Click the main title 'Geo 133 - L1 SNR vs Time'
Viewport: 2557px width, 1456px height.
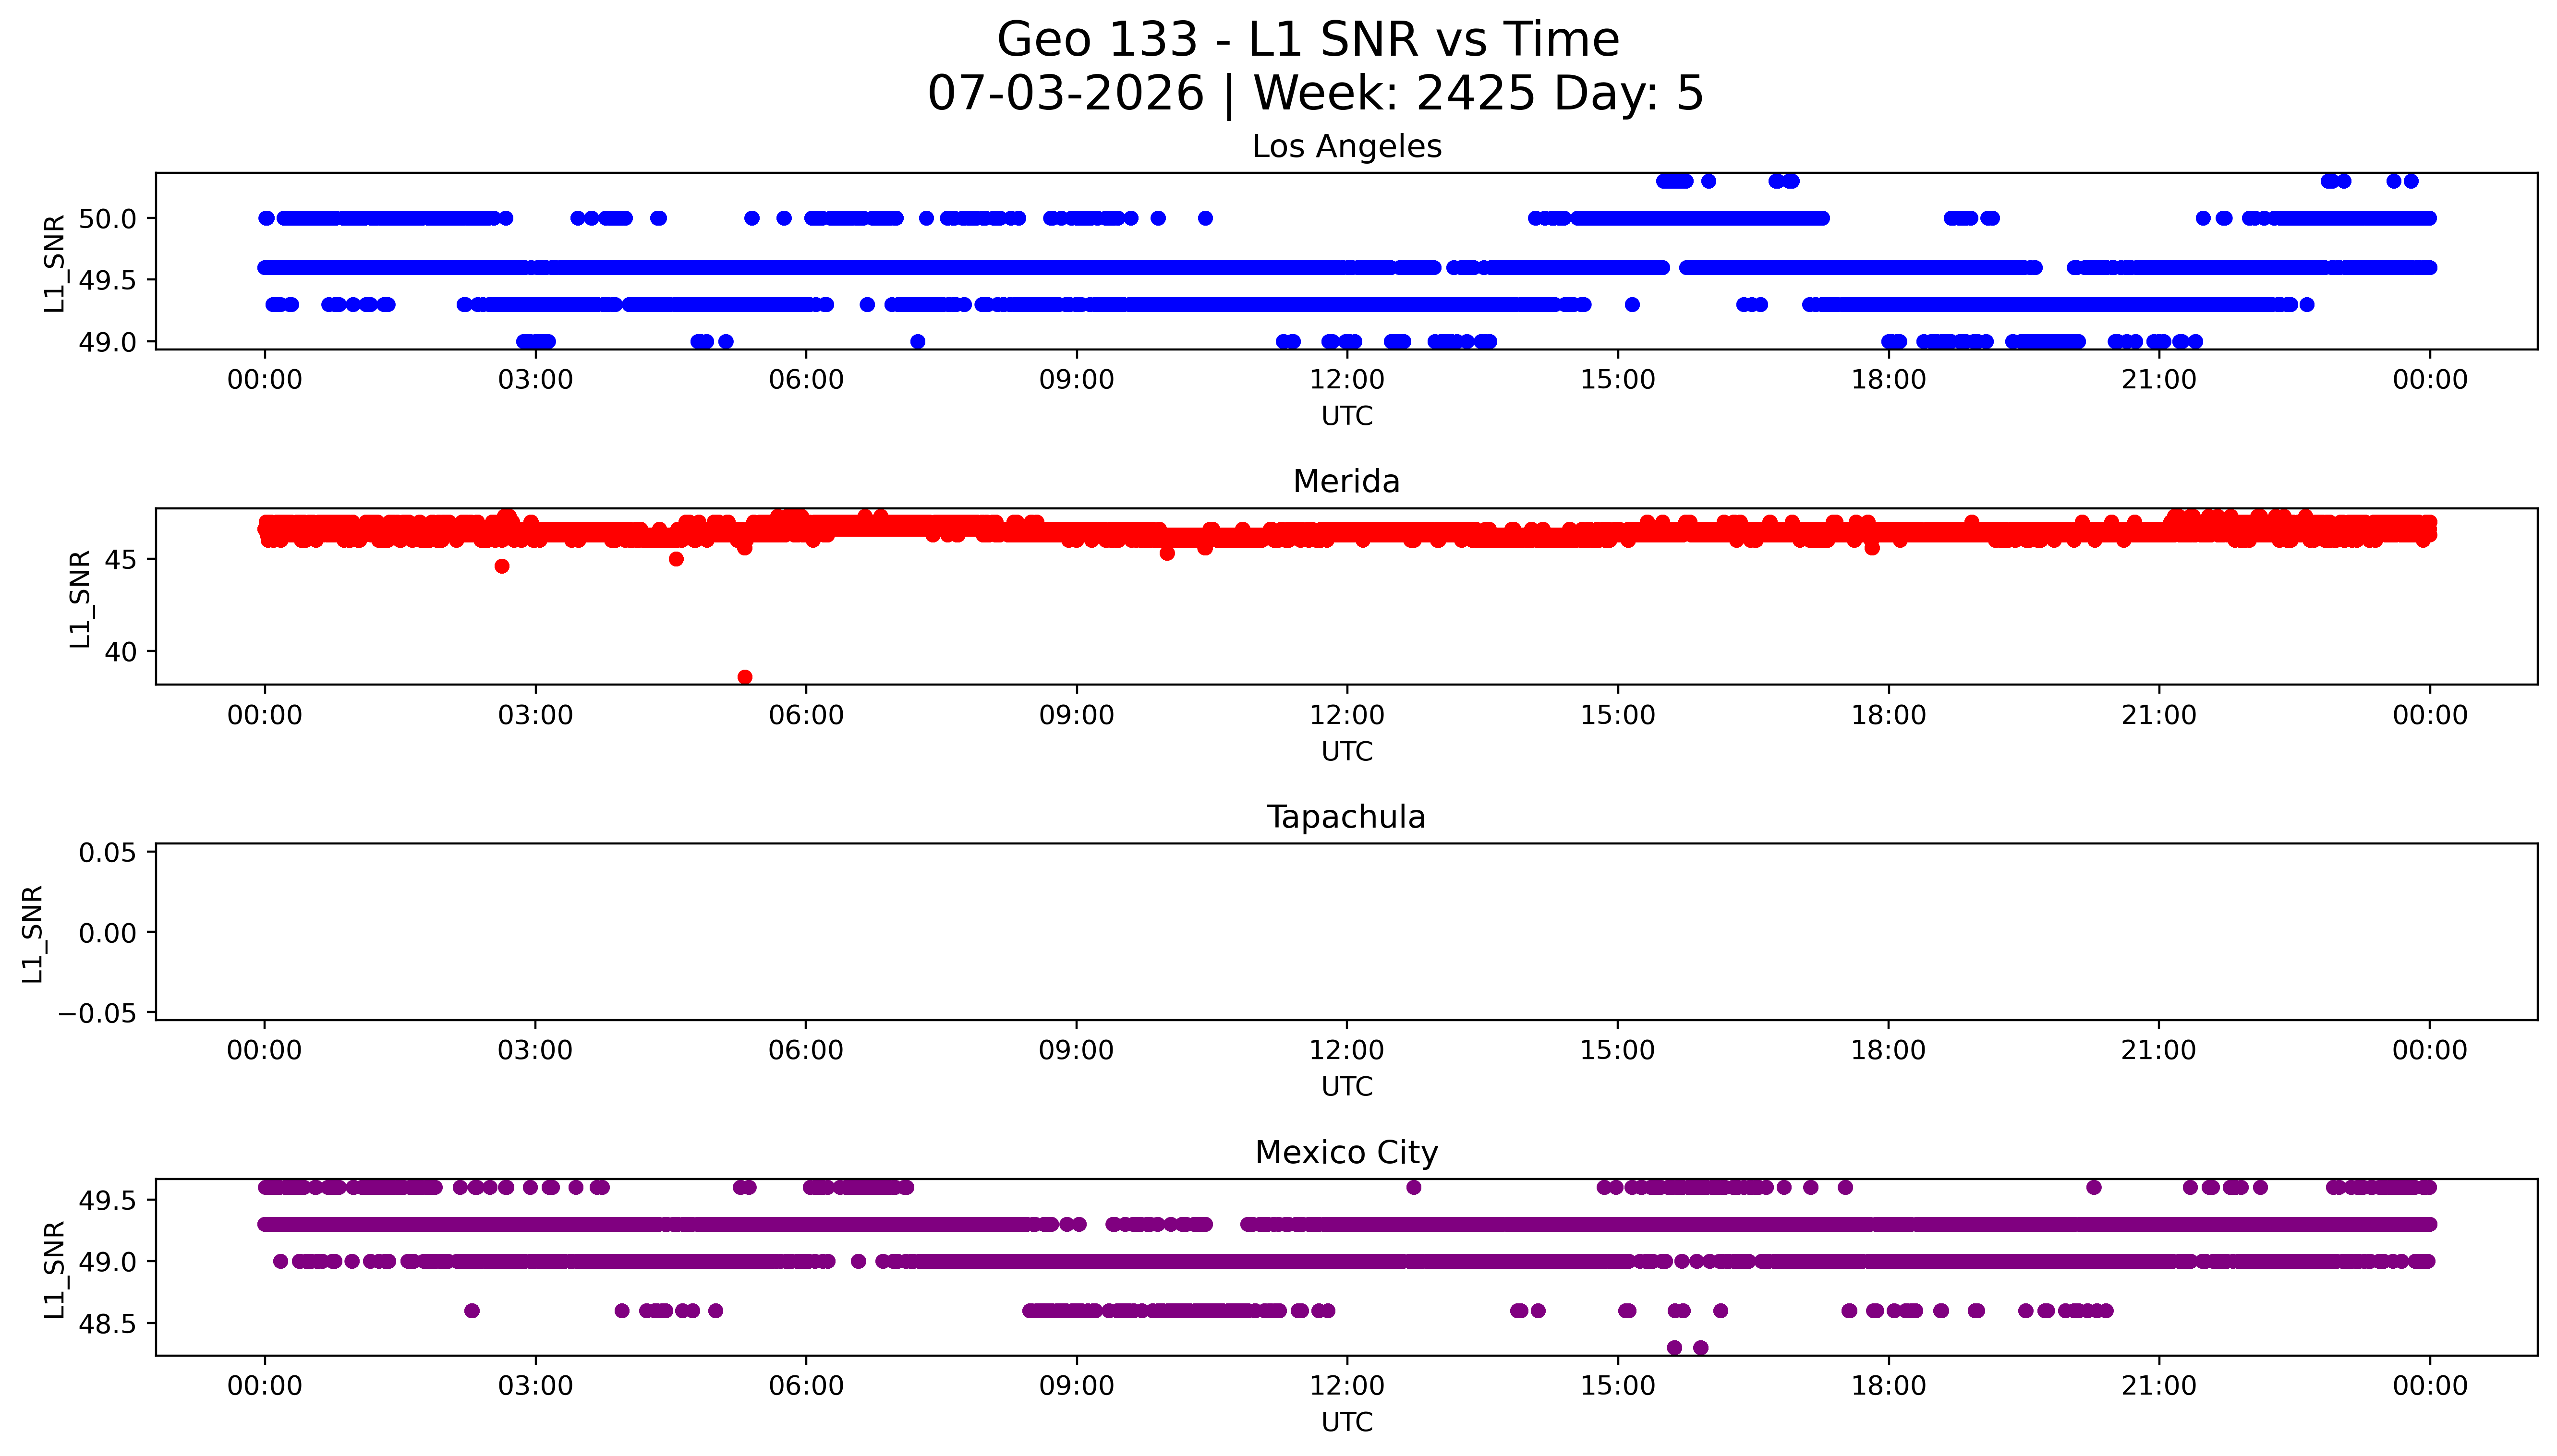click(1308, 40)
